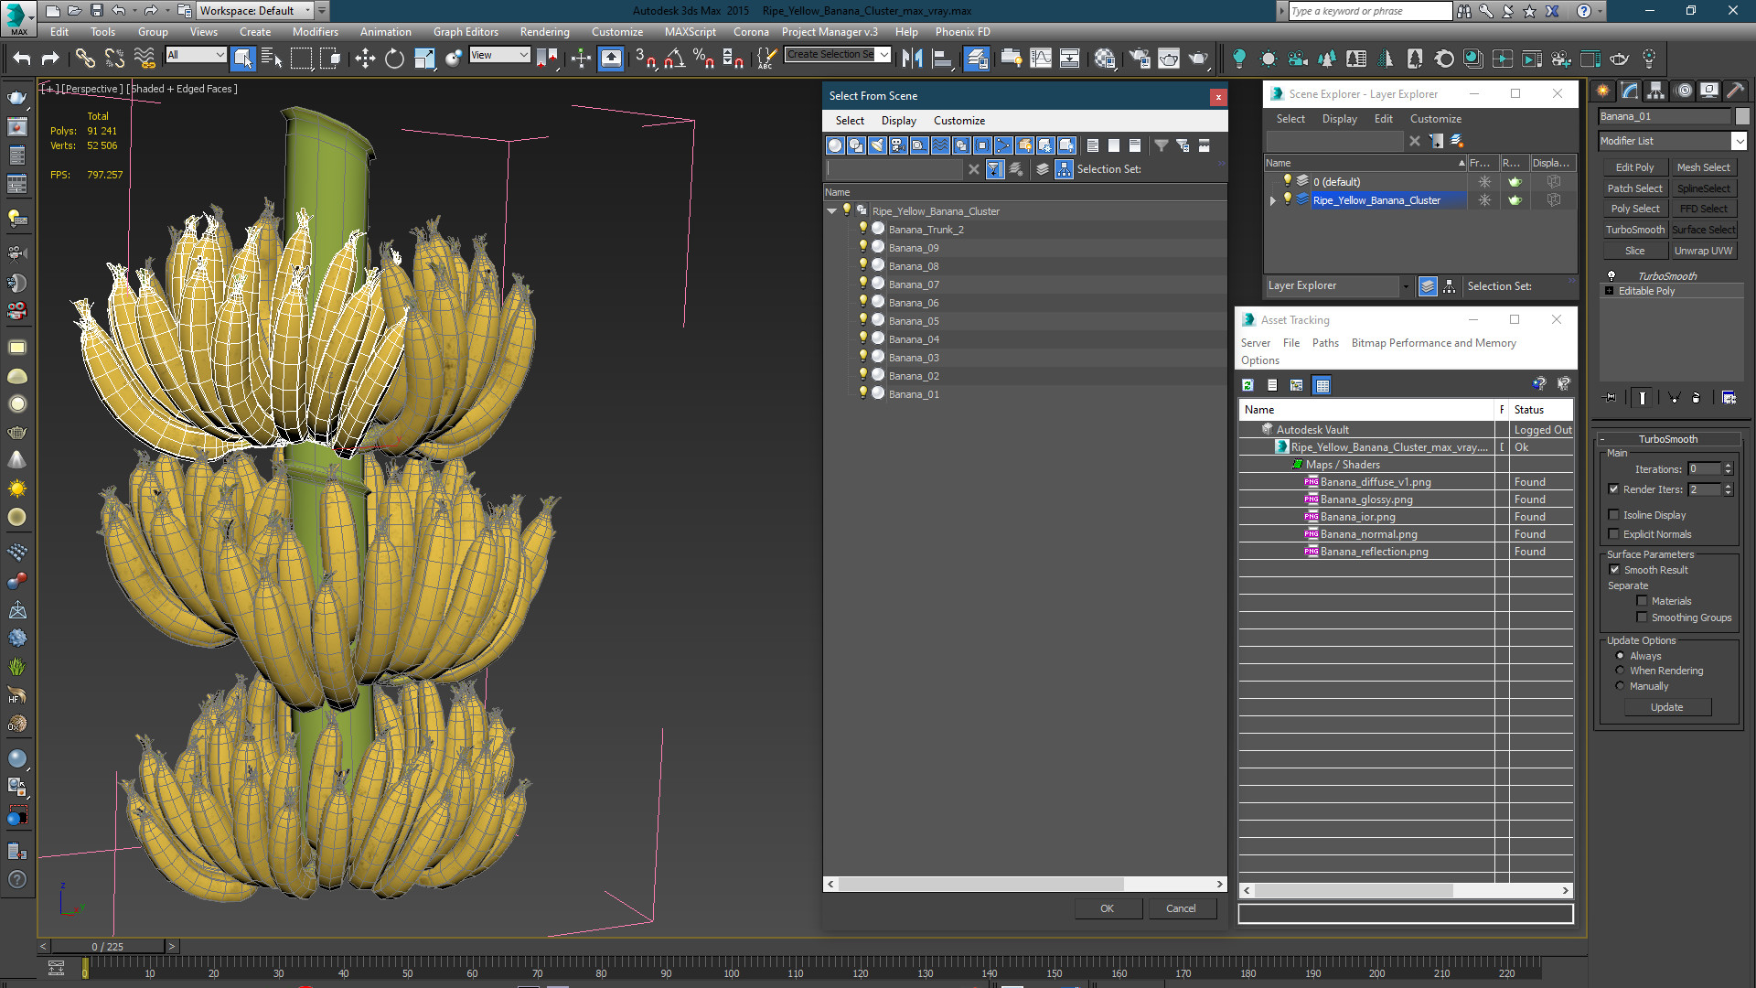
Task: Click the Update button in TurboSmooth
Action: click(1666, 707)
